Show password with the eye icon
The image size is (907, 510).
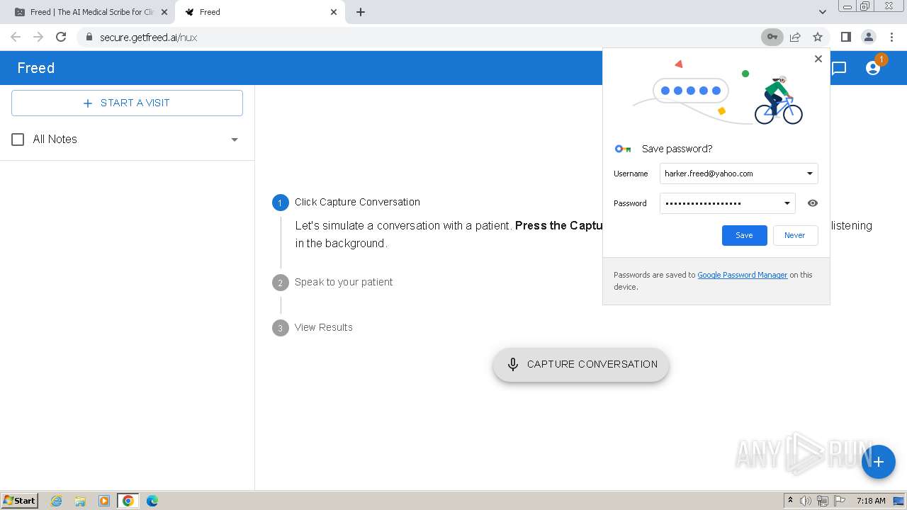(813, 203)
